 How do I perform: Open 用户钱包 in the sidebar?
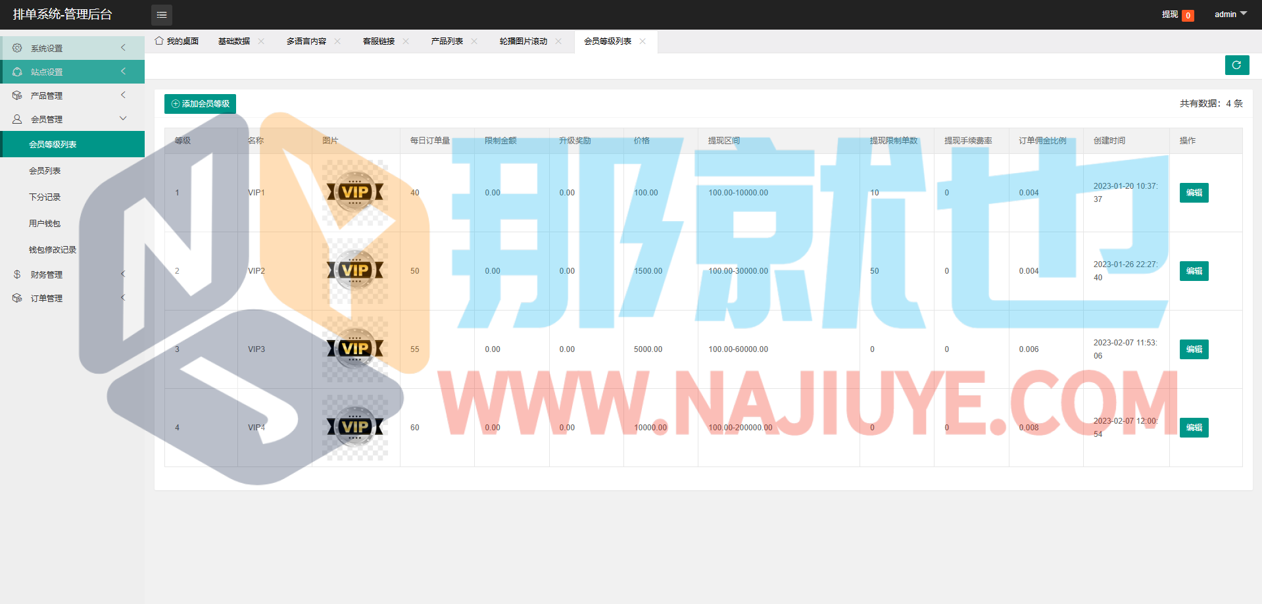tap(45, 223)
